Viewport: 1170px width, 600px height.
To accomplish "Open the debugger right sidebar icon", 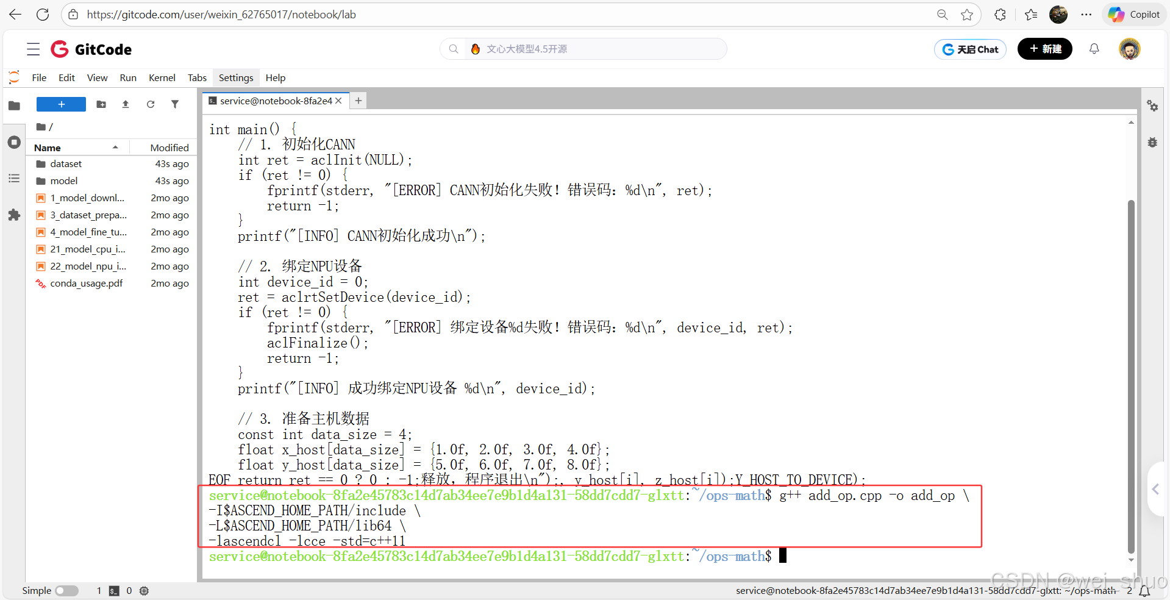I will tap(1152, 142).
